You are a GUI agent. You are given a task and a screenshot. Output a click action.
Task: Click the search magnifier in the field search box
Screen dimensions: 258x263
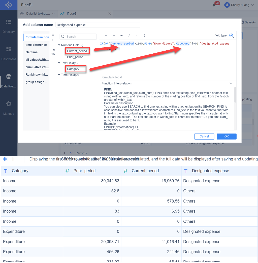[62, 37]
